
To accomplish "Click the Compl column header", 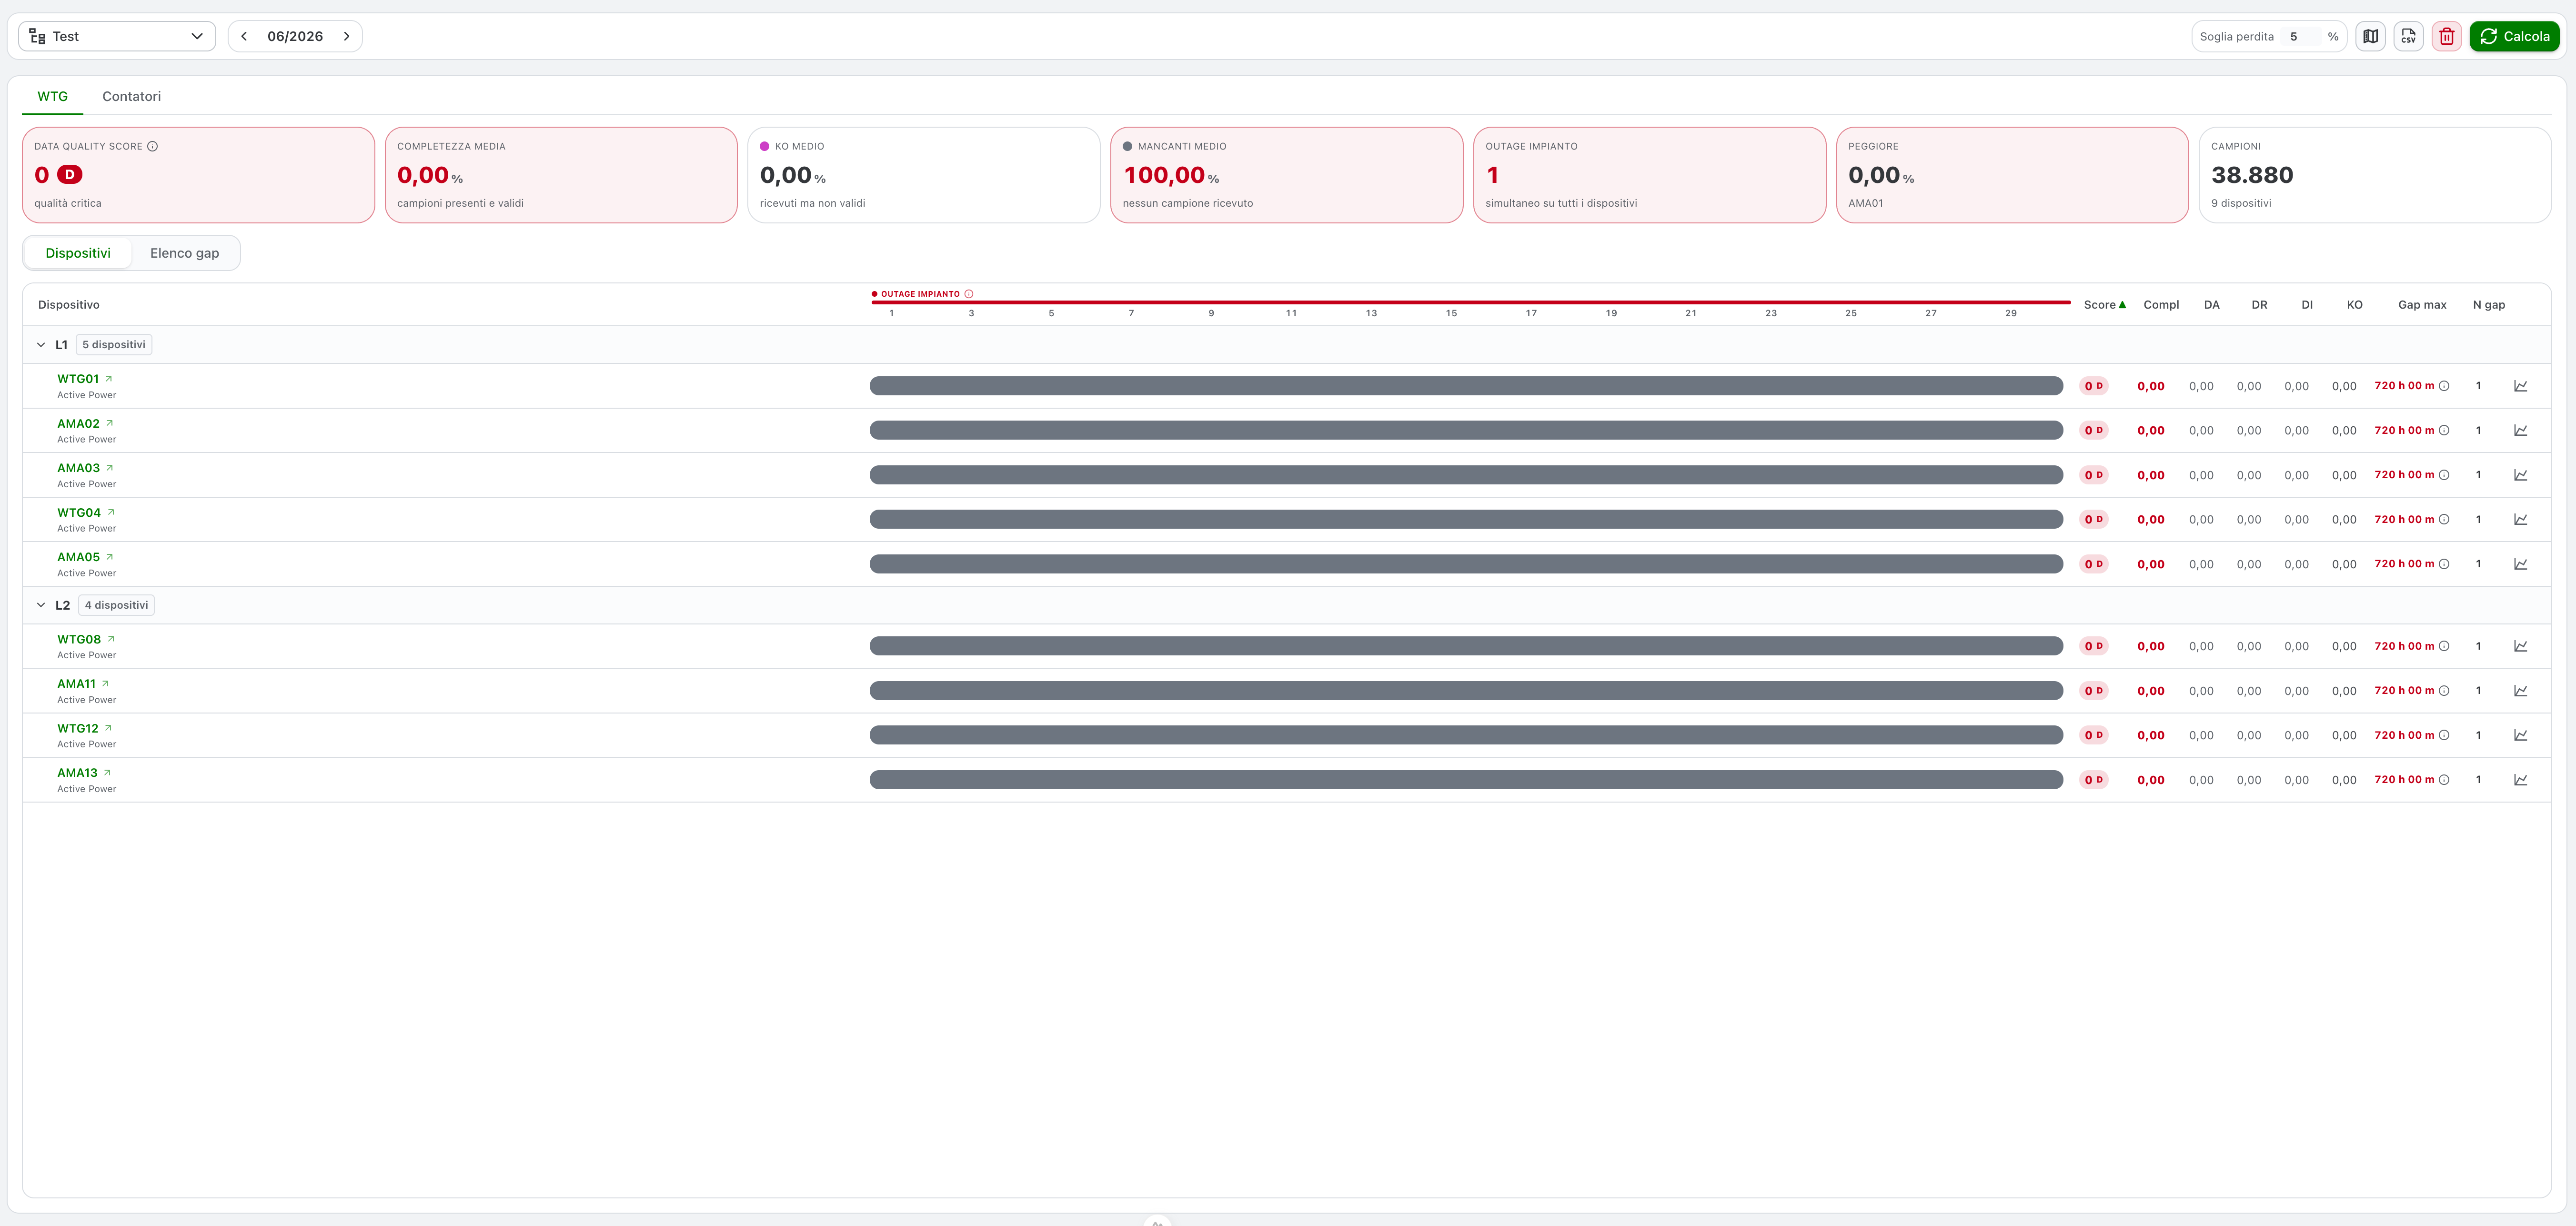I will (x=2161, y=305).
